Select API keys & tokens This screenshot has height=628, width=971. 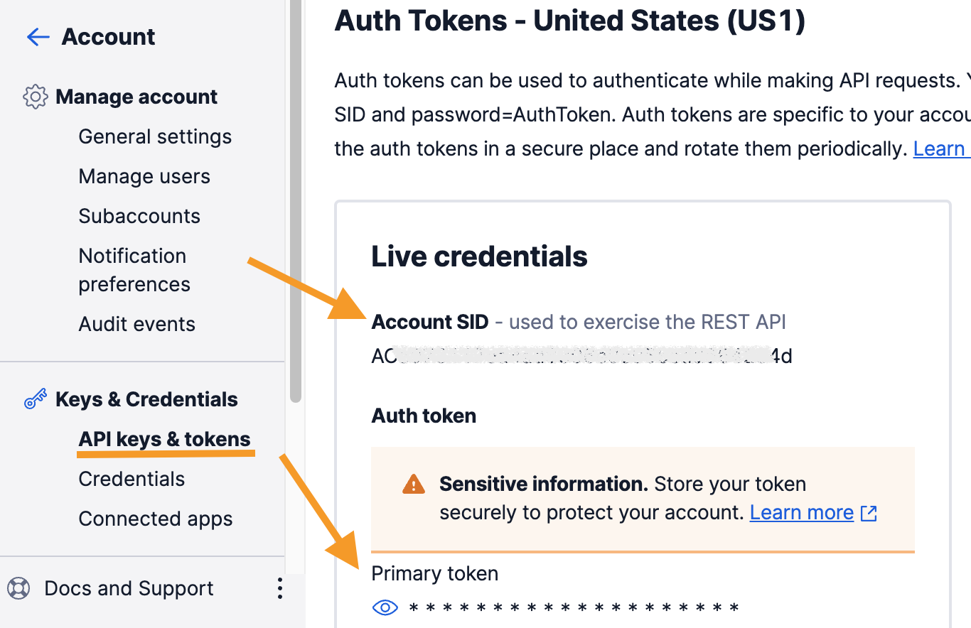pyautogui.click(x=164, y=439)
